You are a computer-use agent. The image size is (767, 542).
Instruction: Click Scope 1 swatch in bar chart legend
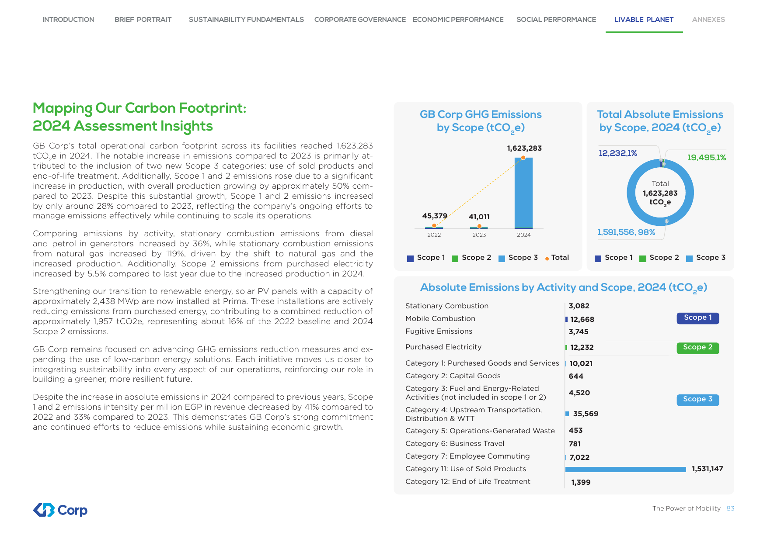pyautogui.click(x=410, y=259)
